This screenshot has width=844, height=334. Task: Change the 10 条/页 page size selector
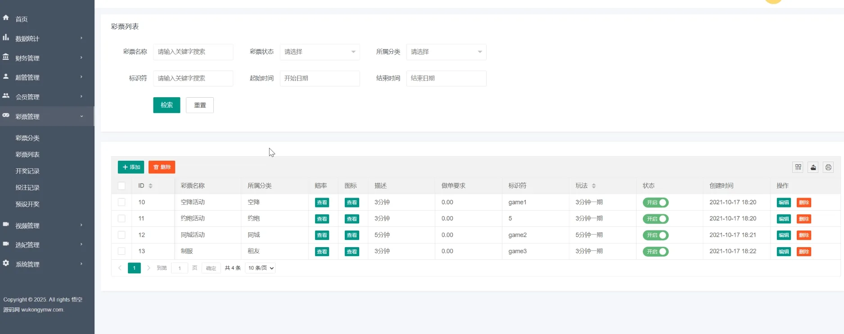261,268
